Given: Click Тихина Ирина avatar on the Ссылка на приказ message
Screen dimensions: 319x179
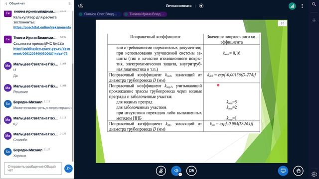Looking at the screenshot, I should (8, 39).
